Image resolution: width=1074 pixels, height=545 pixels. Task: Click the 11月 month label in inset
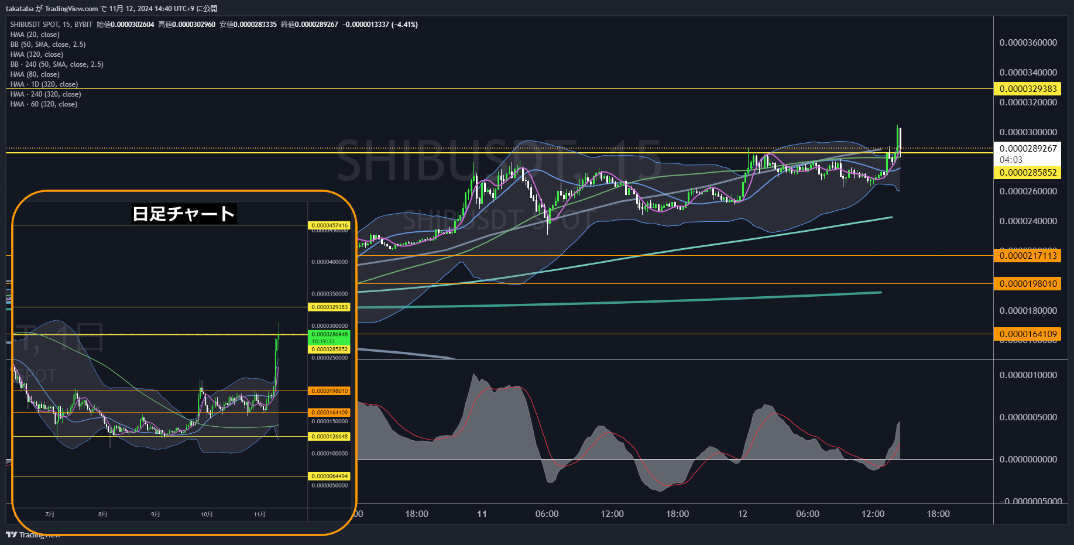[260, 515]
